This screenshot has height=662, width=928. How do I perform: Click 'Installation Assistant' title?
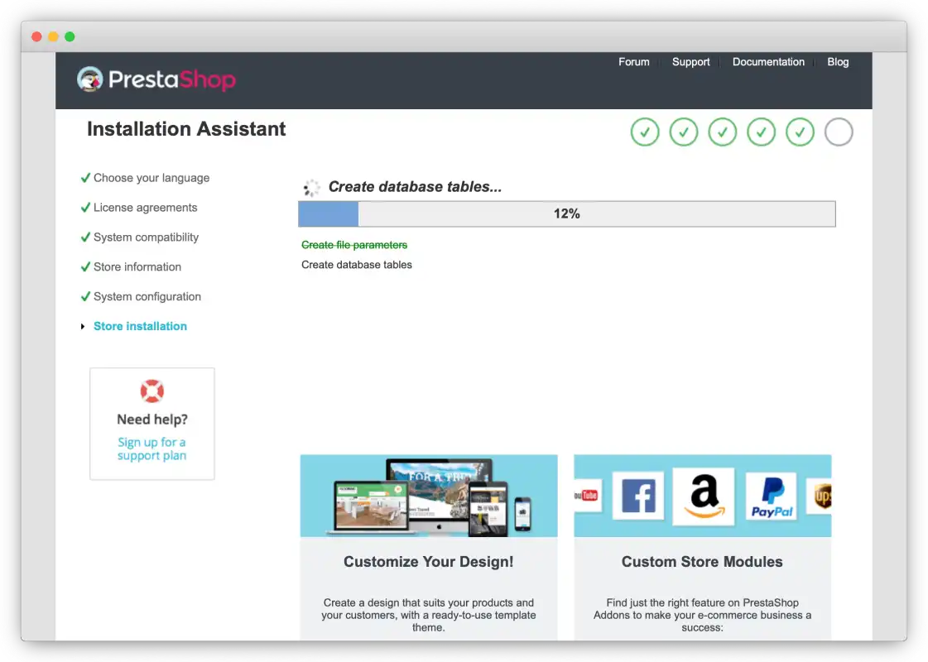pyautogui.click(x=186, y=129)
